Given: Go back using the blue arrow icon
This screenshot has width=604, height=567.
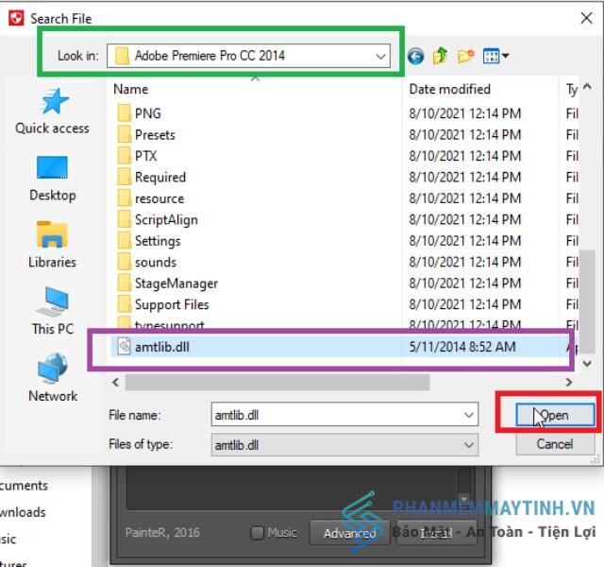Looking at the screenshot, I should [415, 57].
